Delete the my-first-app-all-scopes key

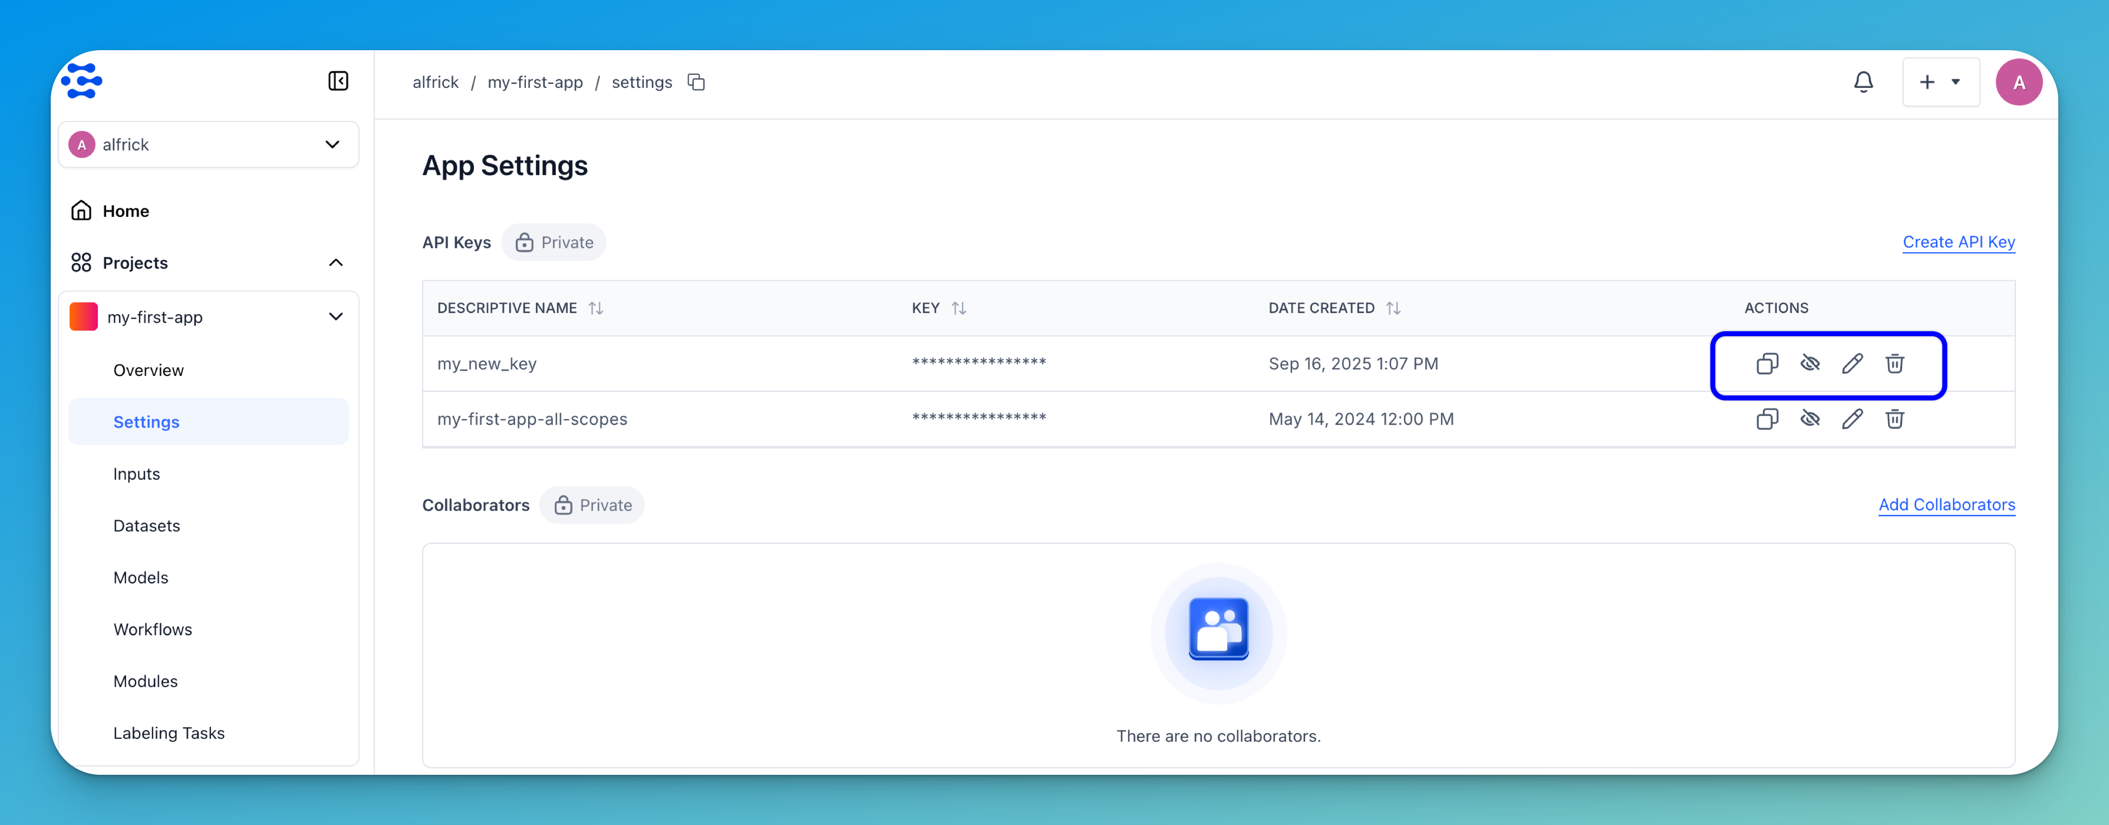click(1895, 419)
